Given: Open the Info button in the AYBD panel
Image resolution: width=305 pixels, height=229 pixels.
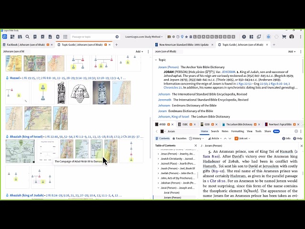Looking at the screenshot, I should [286, 138].
